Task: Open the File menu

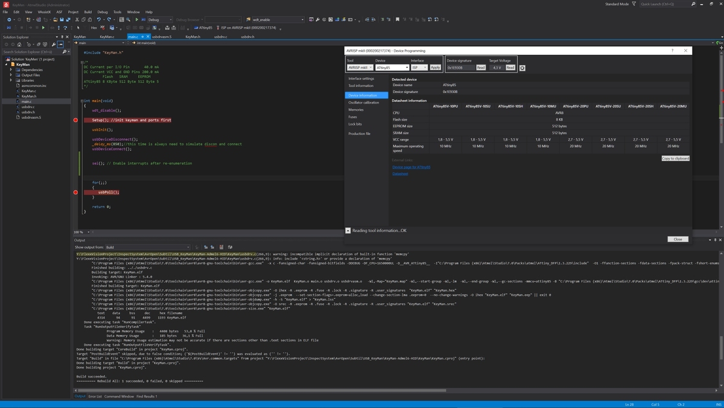Action: [5, 11]
